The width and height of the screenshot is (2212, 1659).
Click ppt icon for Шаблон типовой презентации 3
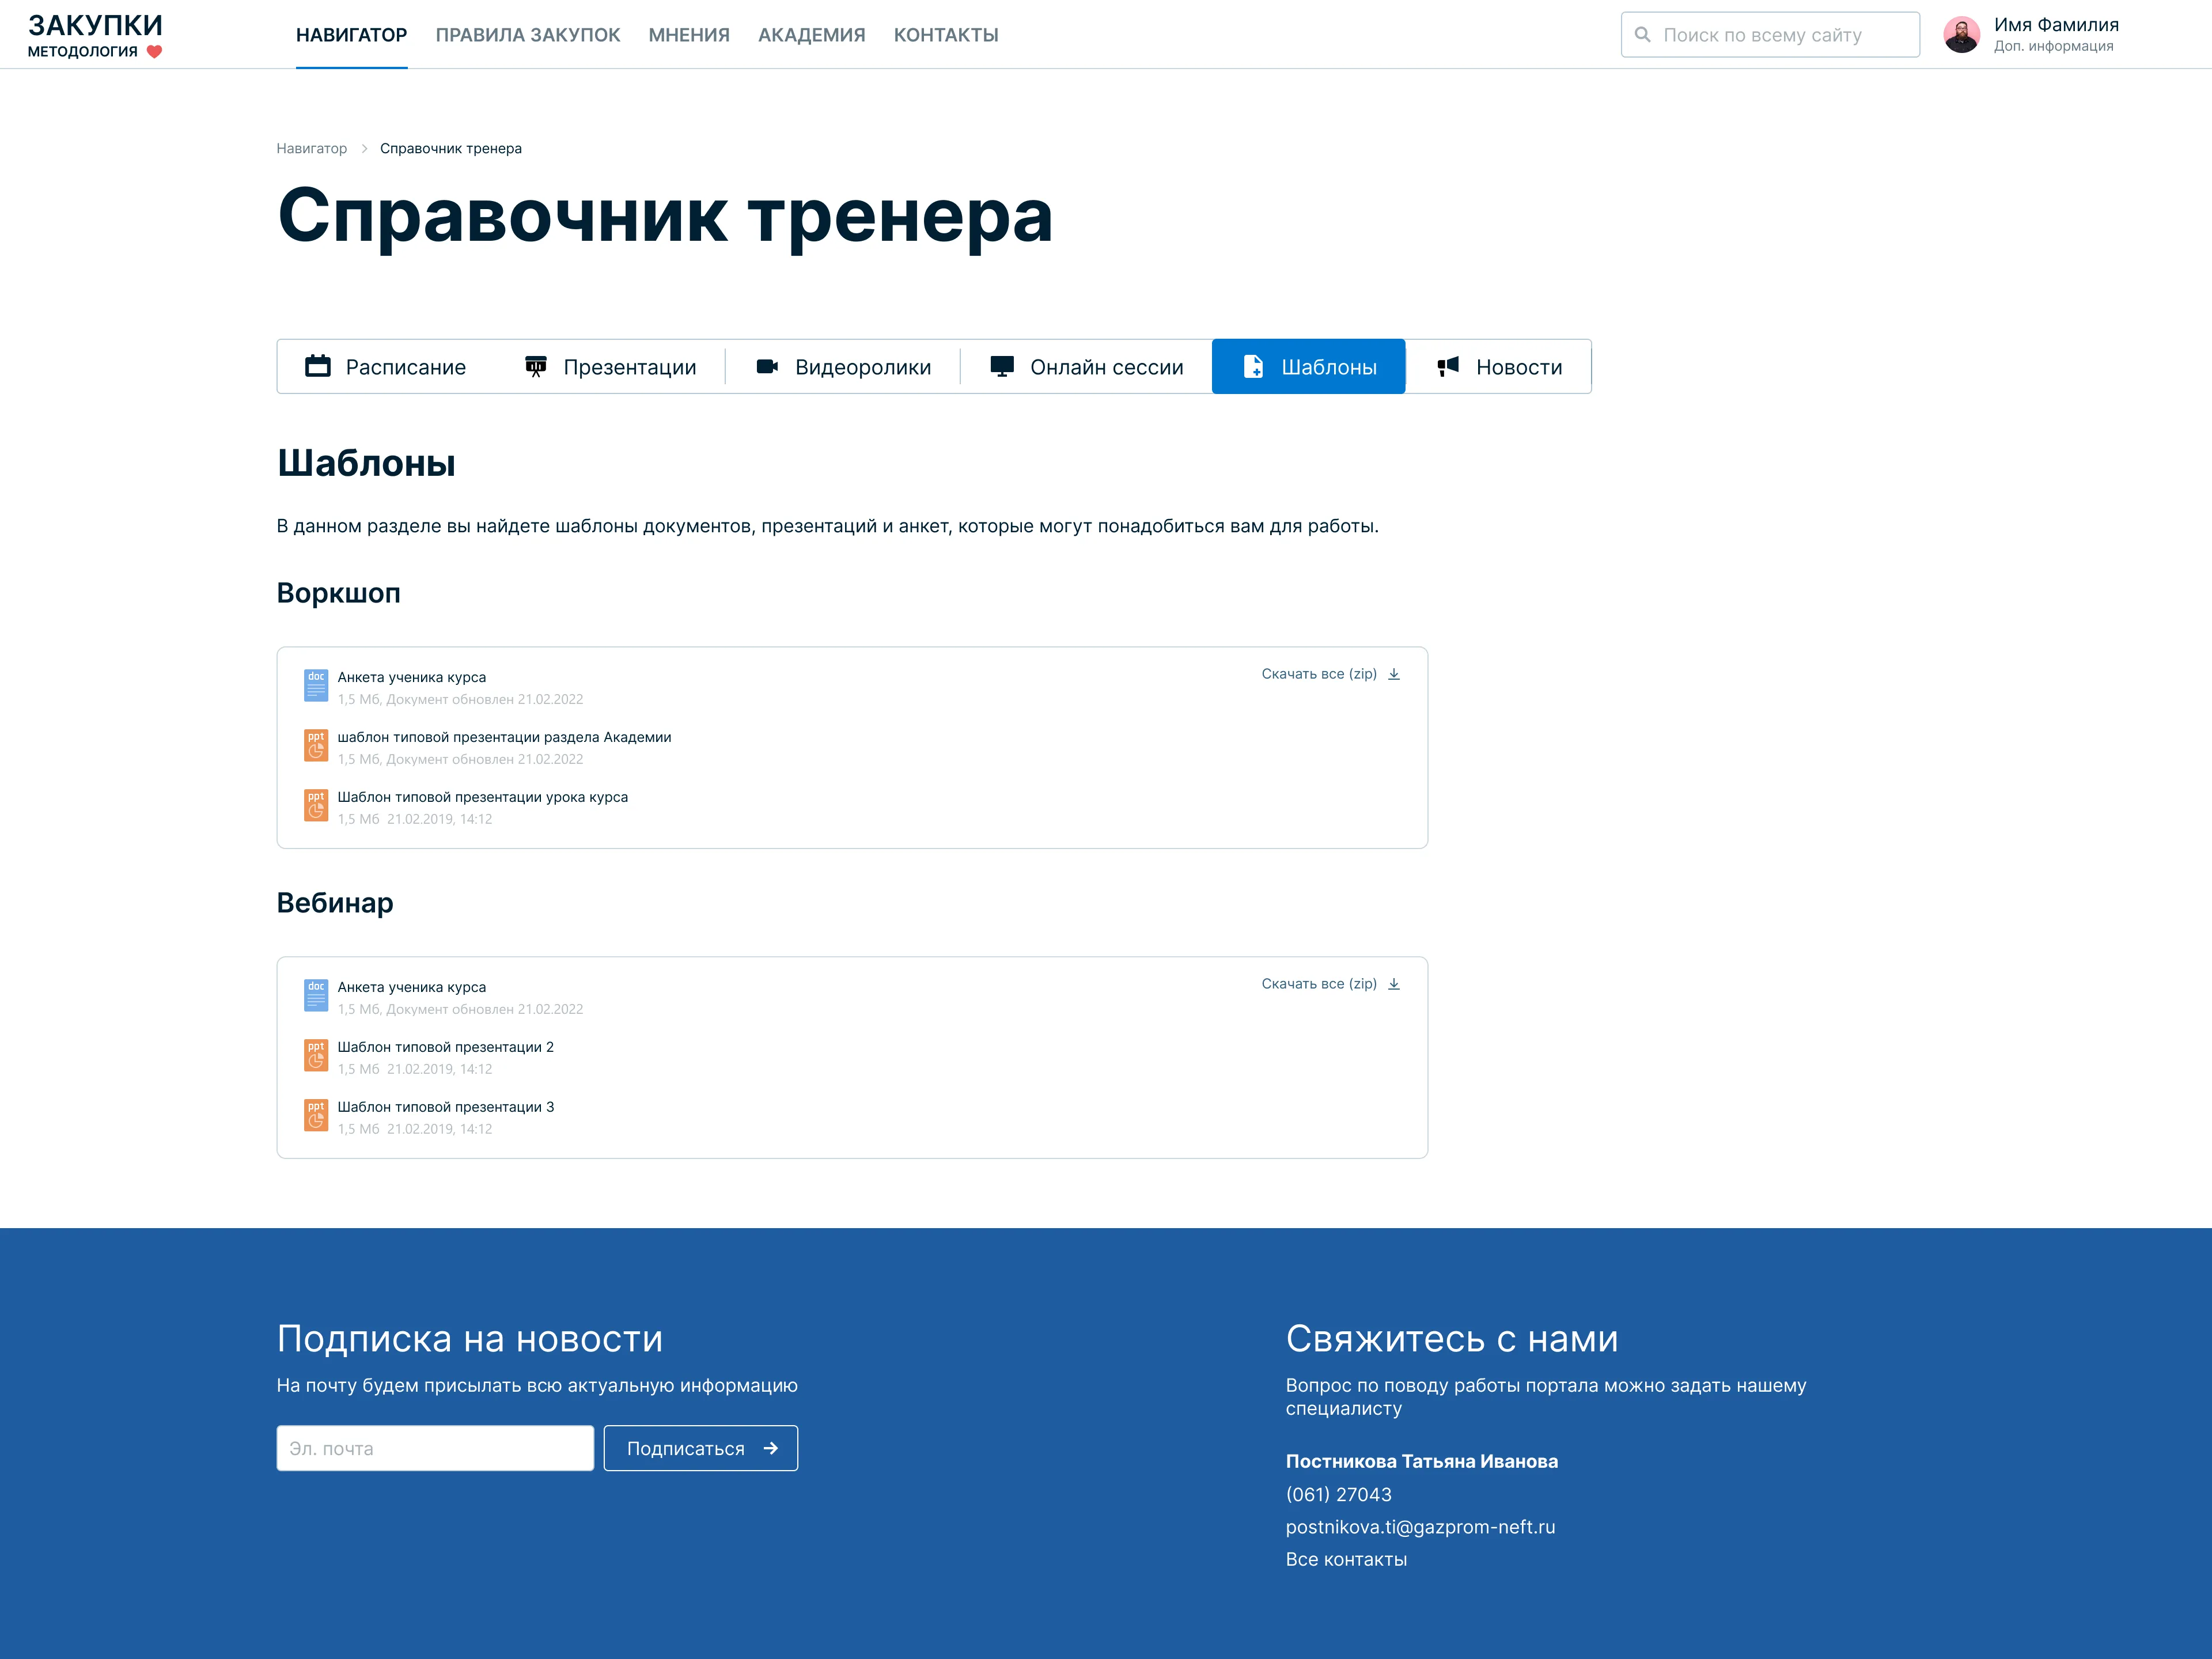(x=316, y=1116)
